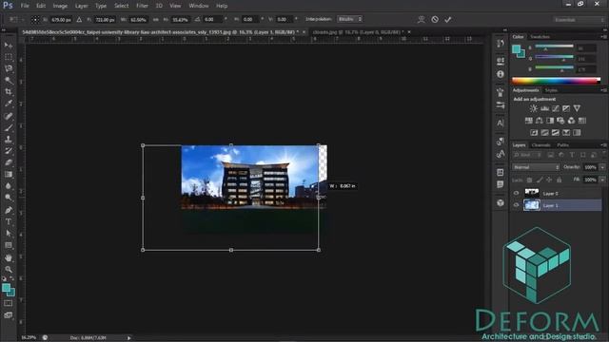This screenshot has height=342, width=609.
Task: Toggle lock transparent pixels
Action: coord(529,180)
